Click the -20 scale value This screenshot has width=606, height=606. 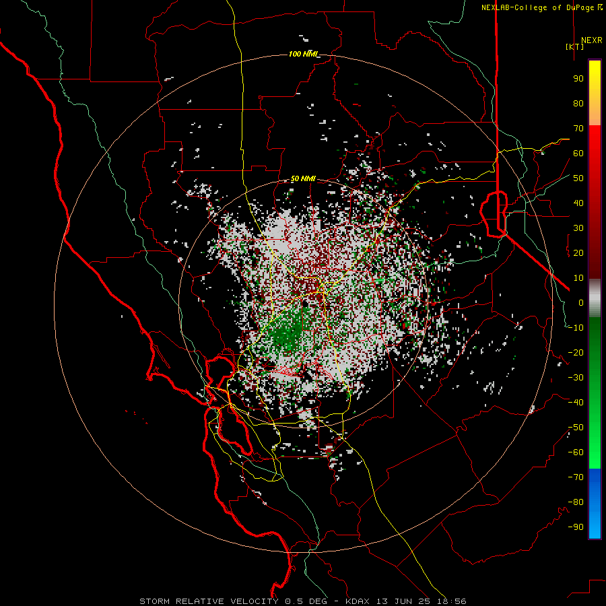[x=576, y=353]
